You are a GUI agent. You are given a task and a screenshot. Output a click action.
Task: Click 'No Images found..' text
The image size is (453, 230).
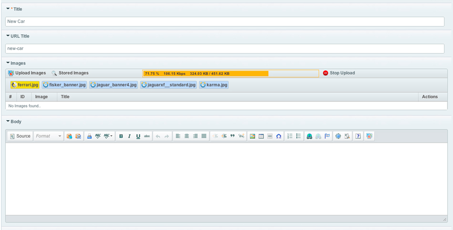(x=24, y=106)
